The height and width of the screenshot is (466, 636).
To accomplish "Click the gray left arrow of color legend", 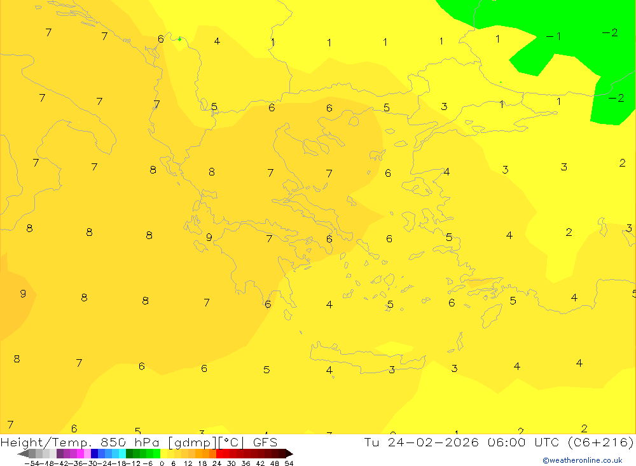I will (x=23, y=453).
